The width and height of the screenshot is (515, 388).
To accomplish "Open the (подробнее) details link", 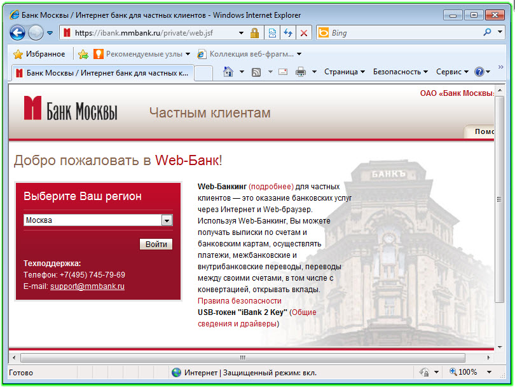I will [x=271, y=187].
